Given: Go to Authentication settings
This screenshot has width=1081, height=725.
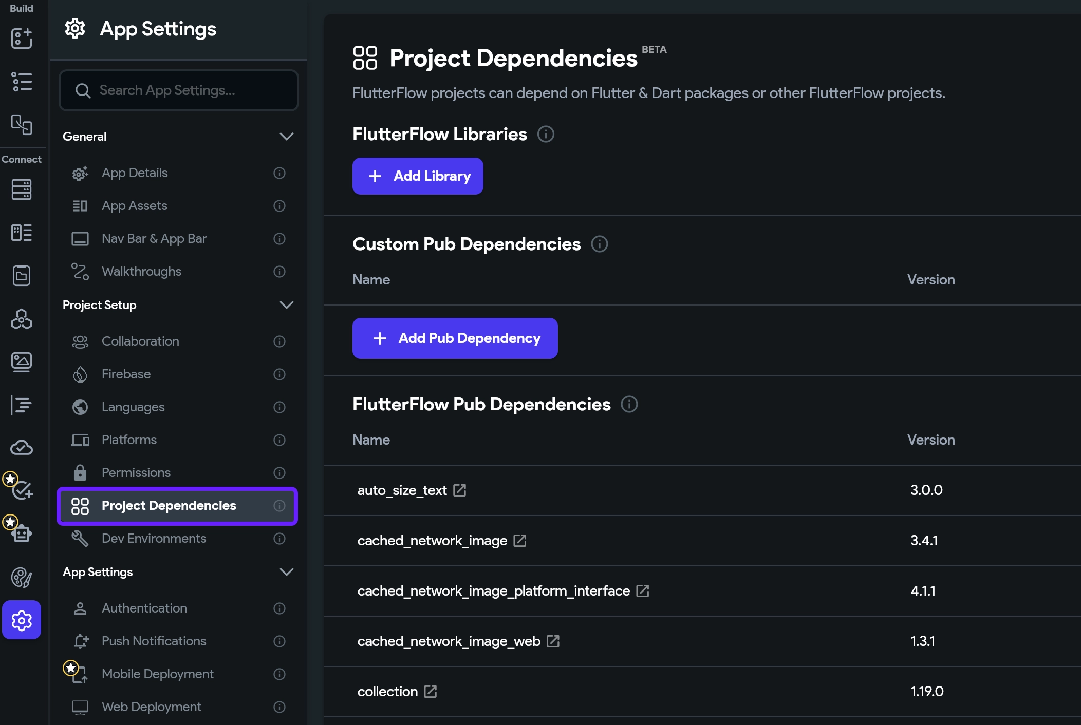Looking at the screenshot, I should tap(144, 608).
